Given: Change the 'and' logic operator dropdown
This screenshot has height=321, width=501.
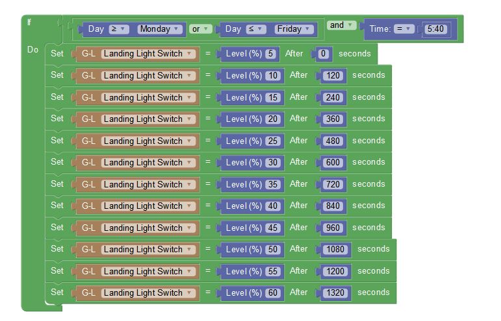Looking at the screenshot, I should coord(341,25).
